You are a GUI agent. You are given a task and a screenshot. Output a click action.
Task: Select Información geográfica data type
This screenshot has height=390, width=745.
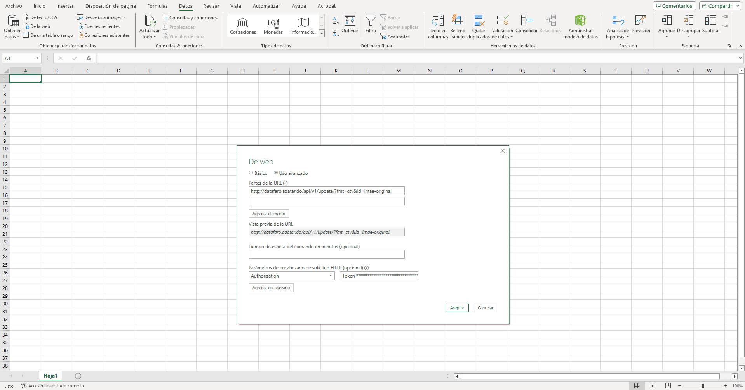coord(303,26)
